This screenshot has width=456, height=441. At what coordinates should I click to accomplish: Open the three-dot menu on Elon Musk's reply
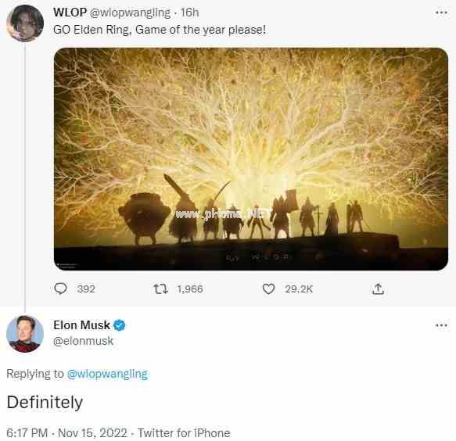coord(441,325)
